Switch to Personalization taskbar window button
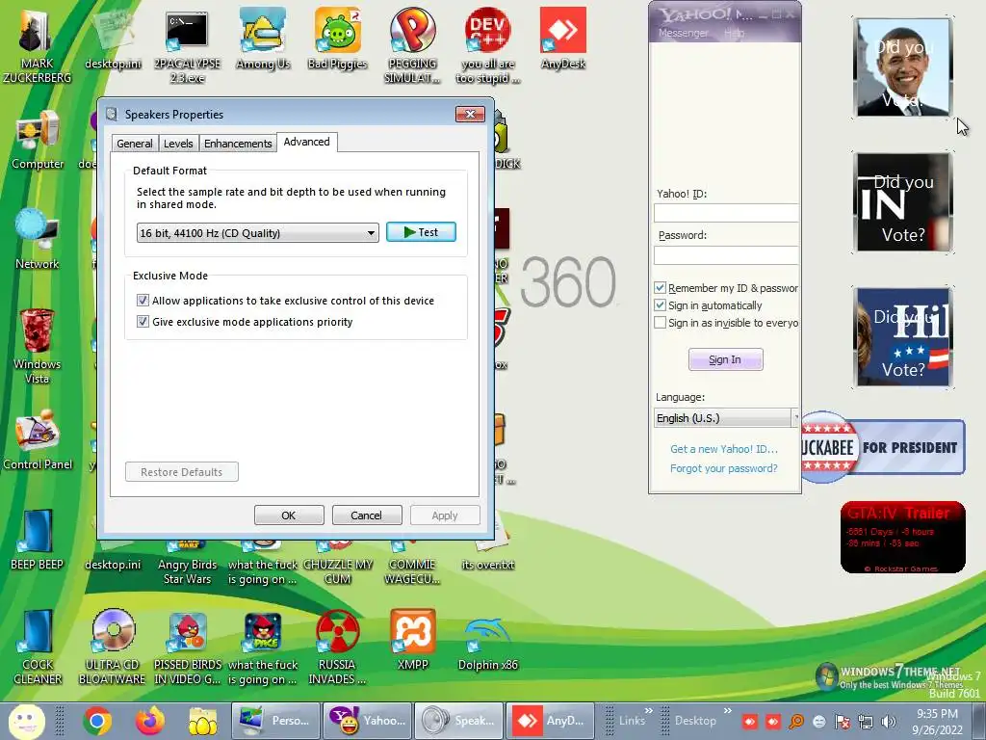The image size is (986, 740). click(276, 721)
